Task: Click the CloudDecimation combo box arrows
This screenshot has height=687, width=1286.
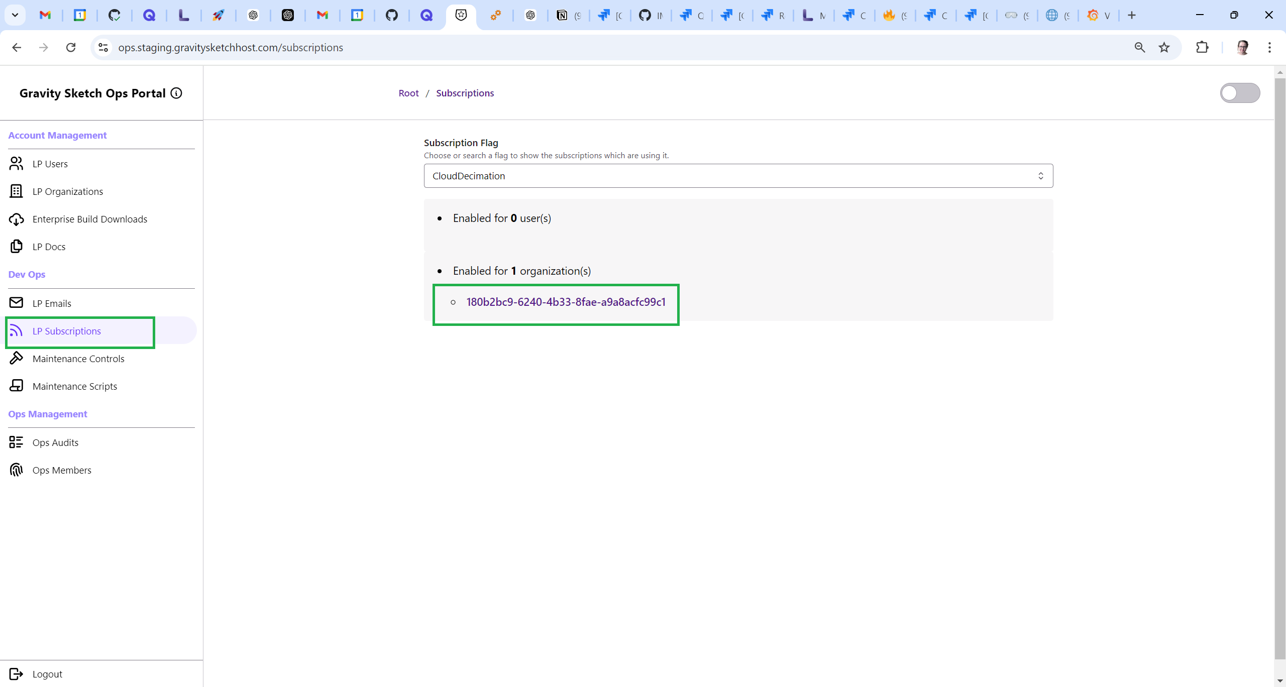Action: click(1041, 176)
